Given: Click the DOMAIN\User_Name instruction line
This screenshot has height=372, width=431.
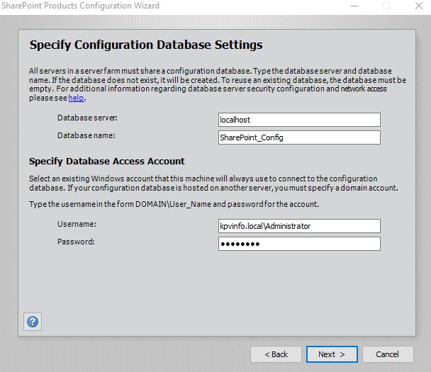Looking at the screenshot, I should [x=174, y=204].
